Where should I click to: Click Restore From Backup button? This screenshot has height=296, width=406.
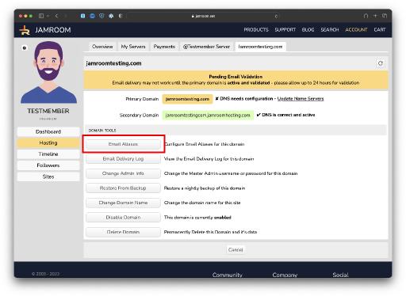[x=123, y=188]
